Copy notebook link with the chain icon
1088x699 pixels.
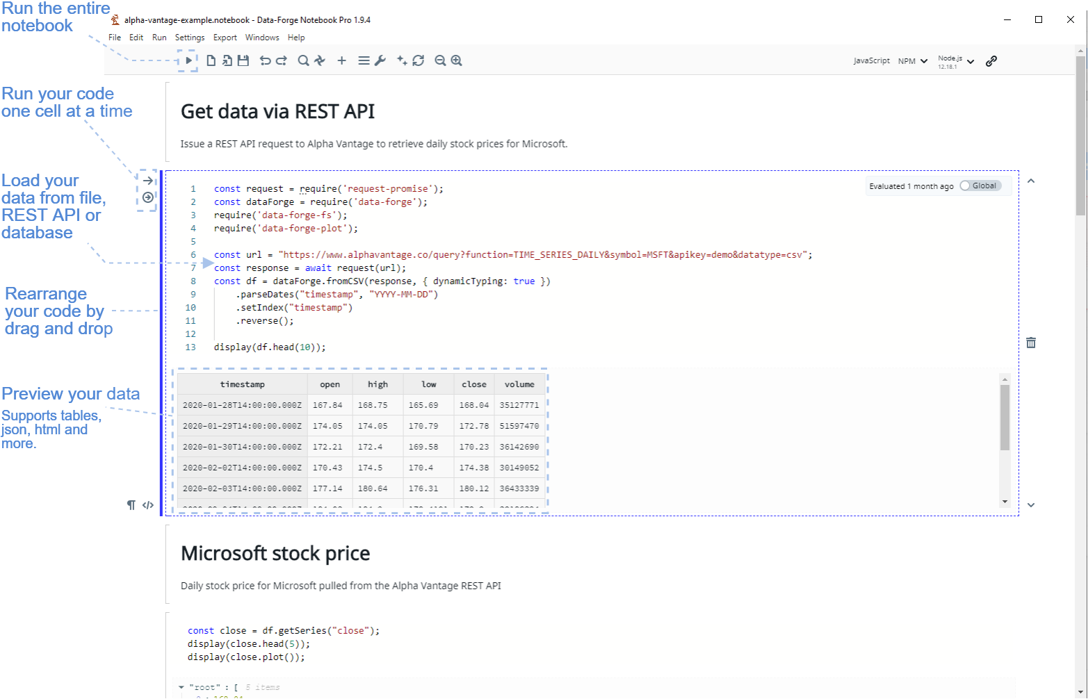[991, 60]
